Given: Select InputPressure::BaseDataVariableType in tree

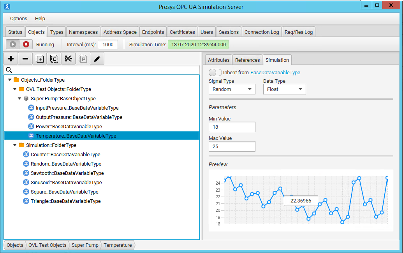Looking at the screenshot, I should click(x=77, y=108).
